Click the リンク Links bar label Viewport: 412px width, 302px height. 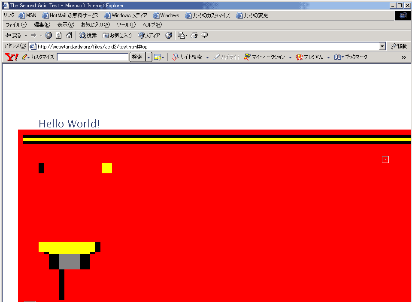pyautogui.click(x=9, y=15)
